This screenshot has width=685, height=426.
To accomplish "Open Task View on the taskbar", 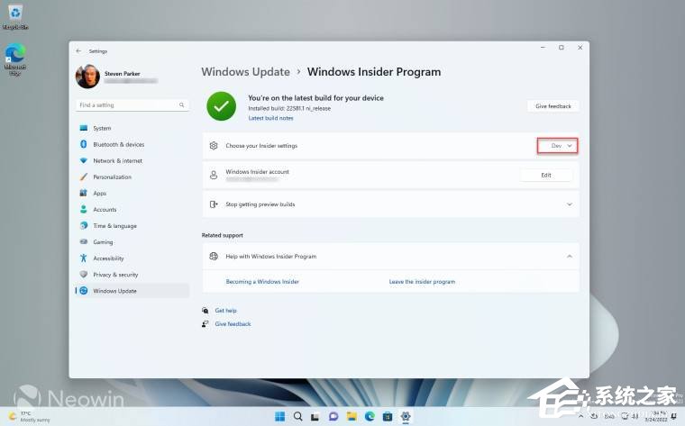I will tap(315, 416).
